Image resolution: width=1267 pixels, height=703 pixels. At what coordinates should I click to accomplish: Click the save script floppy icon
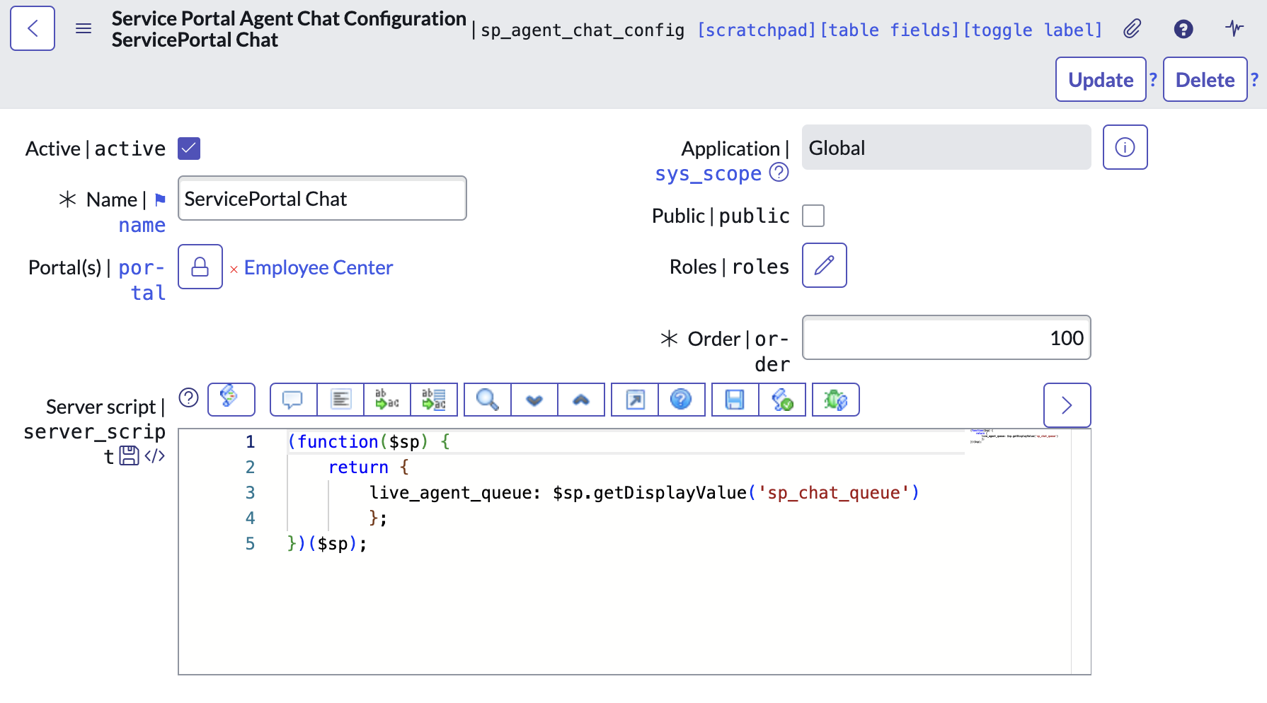[x=735, y=400]
